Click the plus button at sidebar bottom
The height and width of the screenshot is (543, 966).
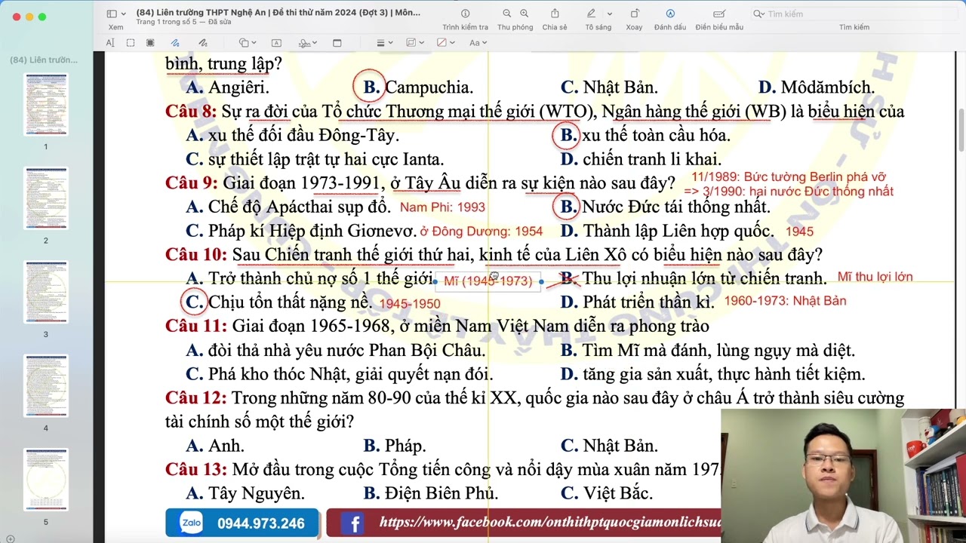10,538
